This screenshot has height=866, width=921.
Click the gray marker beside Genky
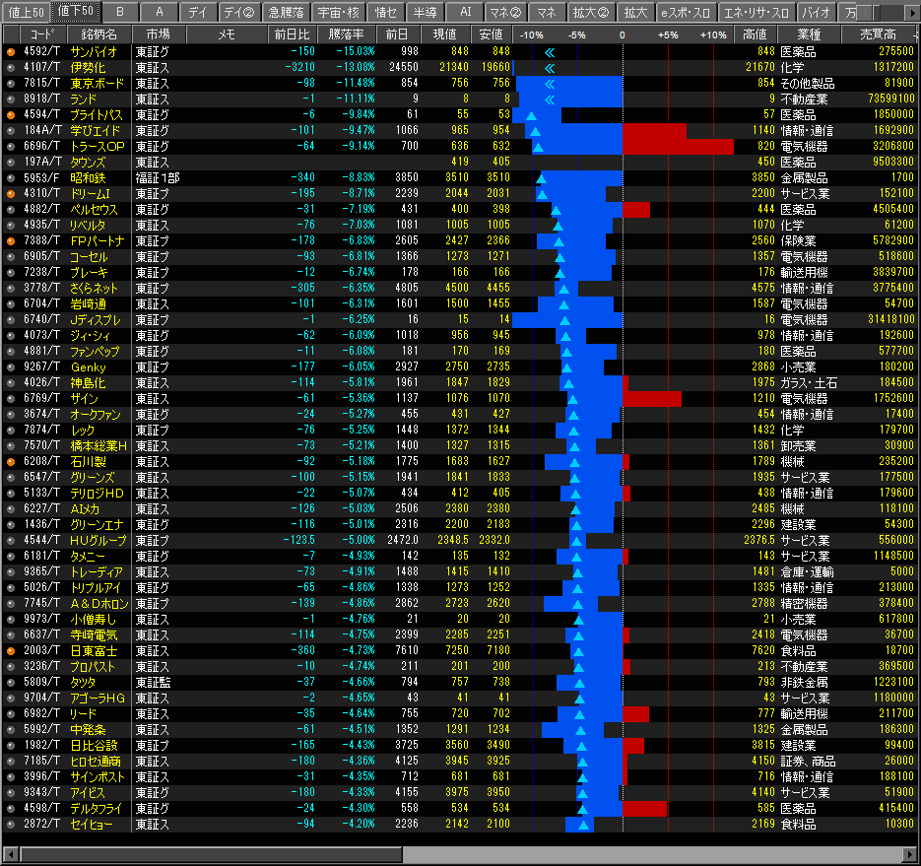11,367
